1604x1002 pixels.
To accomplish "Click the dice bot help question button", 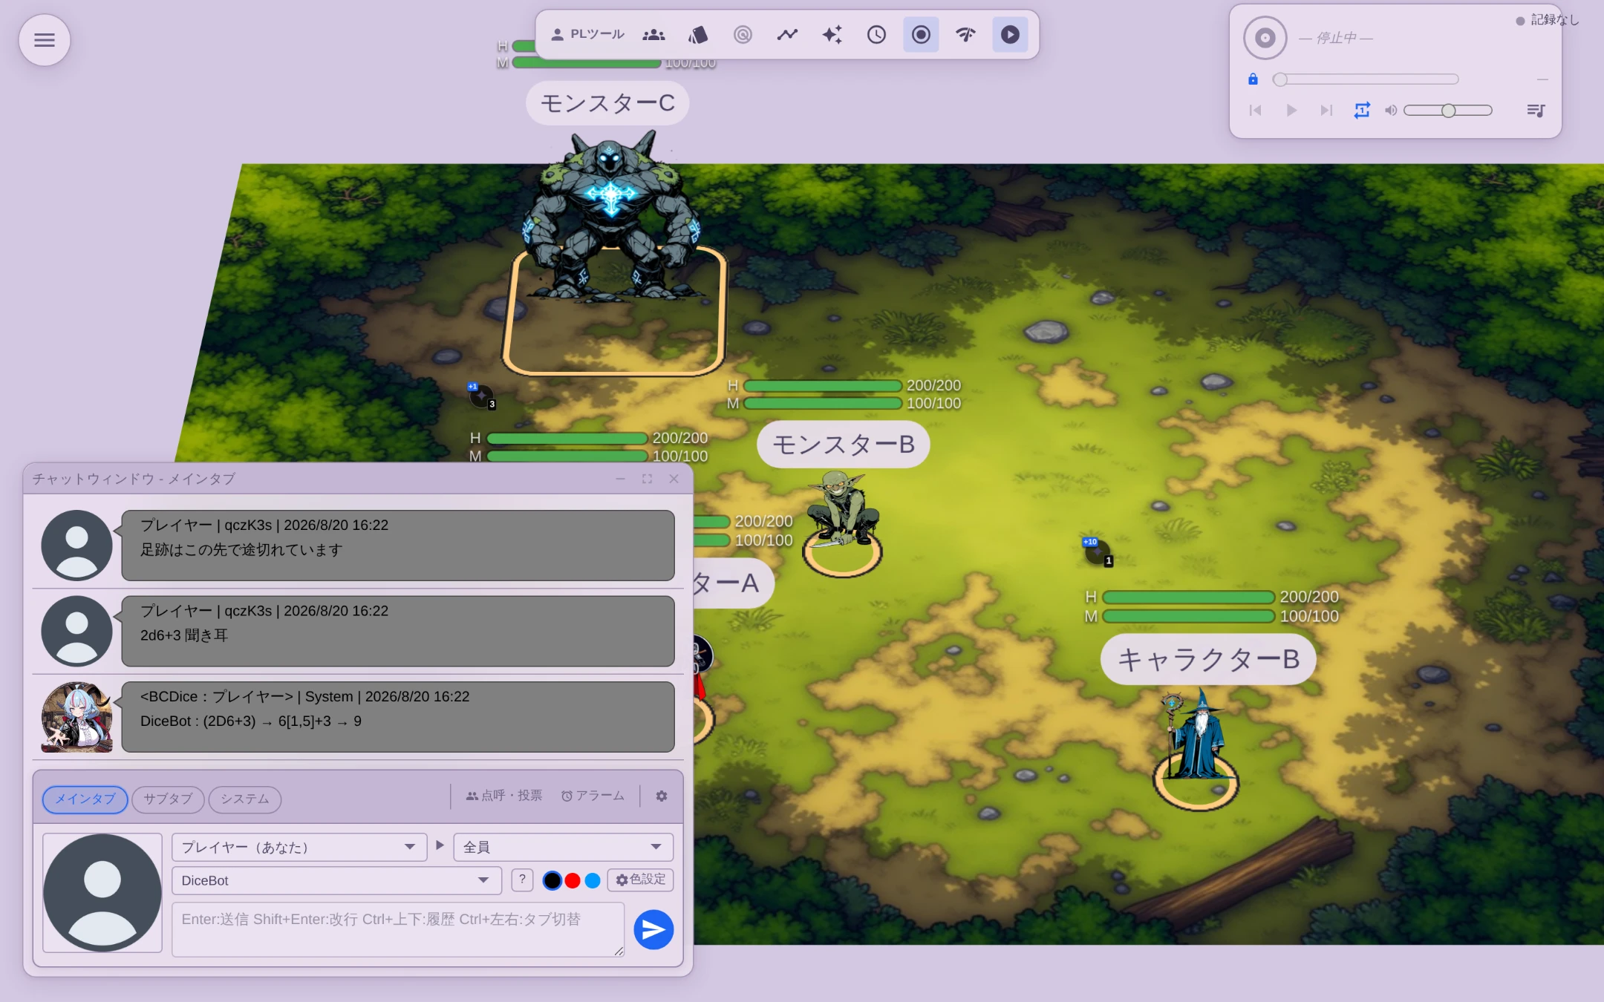I will tap(522, 880).
